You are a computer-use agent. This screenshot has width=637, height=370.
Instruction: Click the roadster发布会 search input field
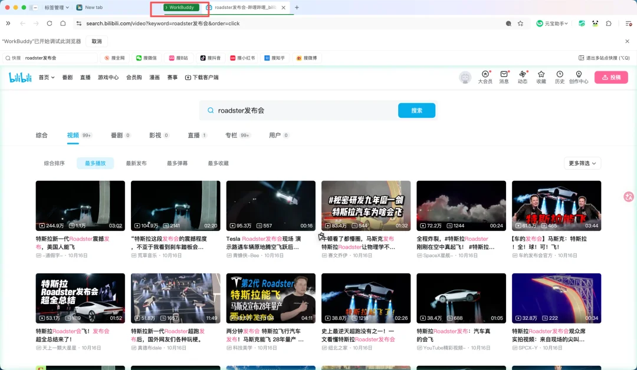[298, 110]
